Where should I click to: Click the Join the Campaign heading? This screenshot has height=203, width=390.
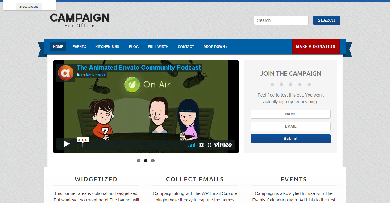(291, 73)
